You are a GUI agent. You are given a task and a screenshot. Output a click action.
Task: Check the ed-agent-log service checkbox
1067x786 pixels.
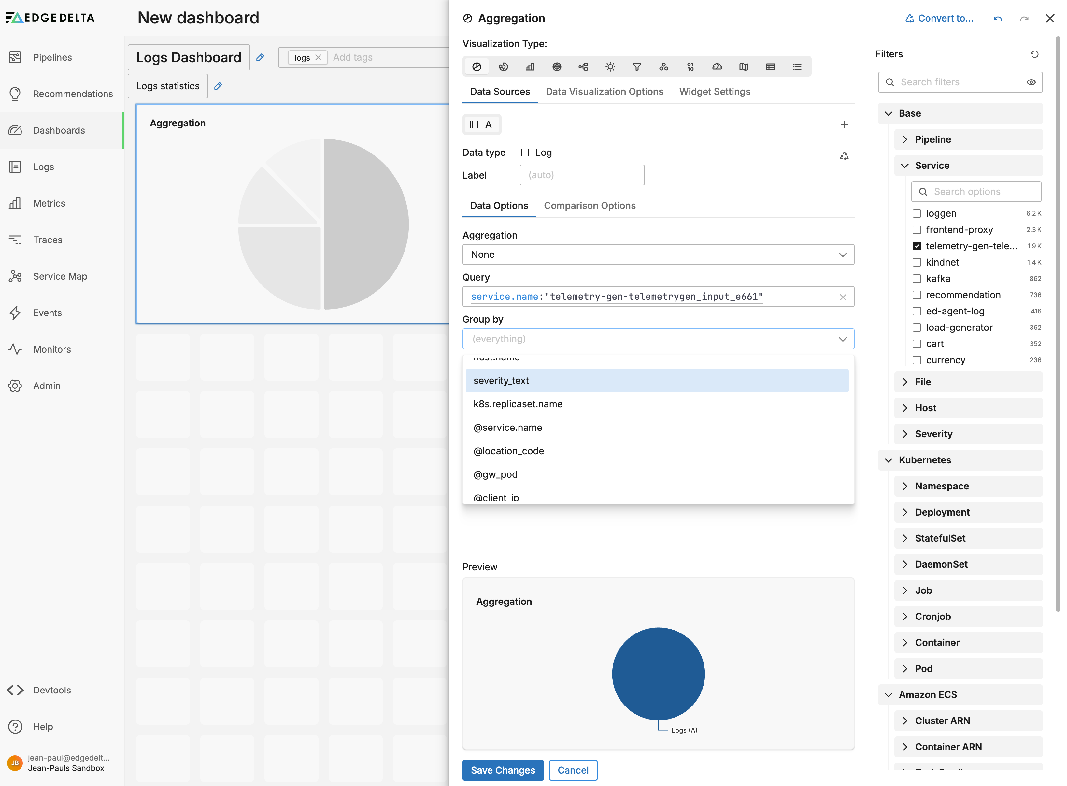[917, 311]
